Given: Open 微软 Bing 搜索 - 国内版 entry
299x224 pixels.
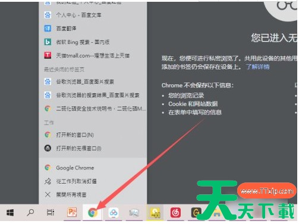Looking at the screenshot, I should point(93,42).
